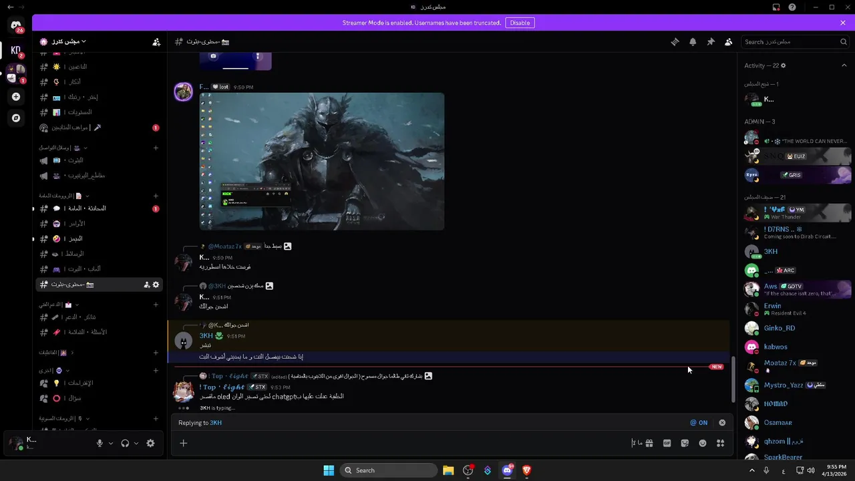Open the Threads icon in channel header

tap(675, 41)
